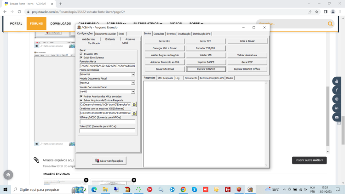Click Imprimir DANFCE Offline button
The image size is (345, 194).
[x=247, y=69]
